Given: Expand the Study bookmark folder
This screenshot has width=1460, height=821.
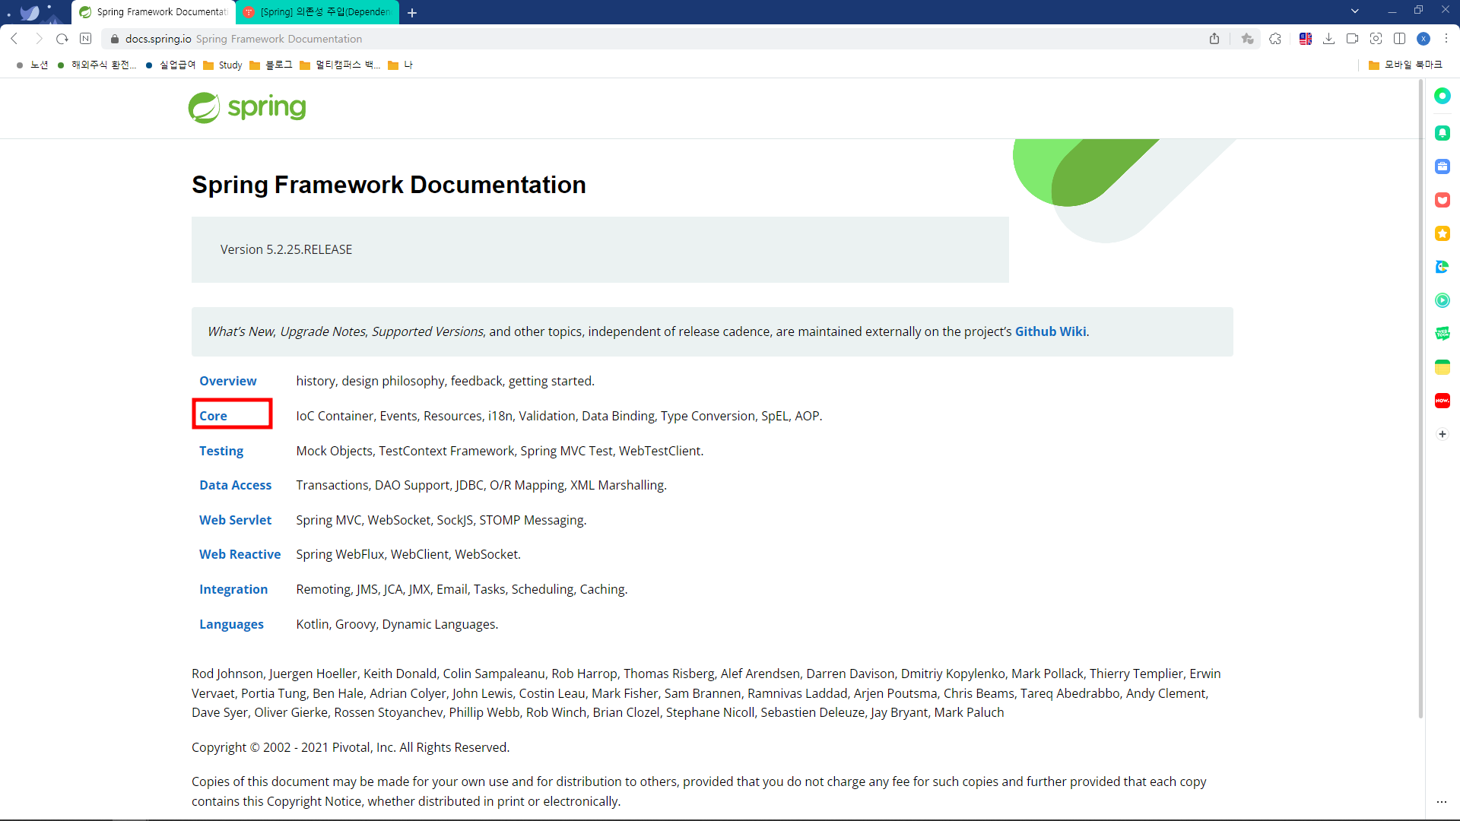Looking at the screenshot, I should pyautogui.click(x=222, y=65).
